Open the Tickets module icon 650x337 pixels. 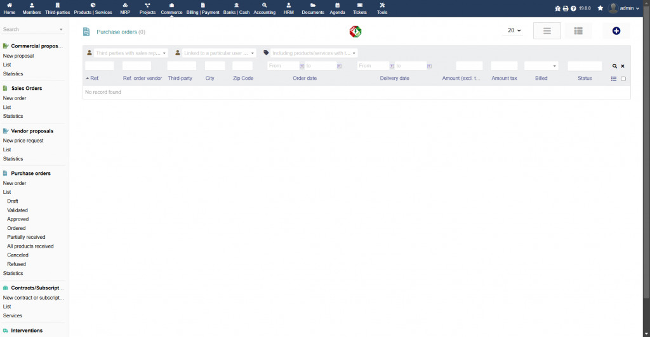point(359,5)
